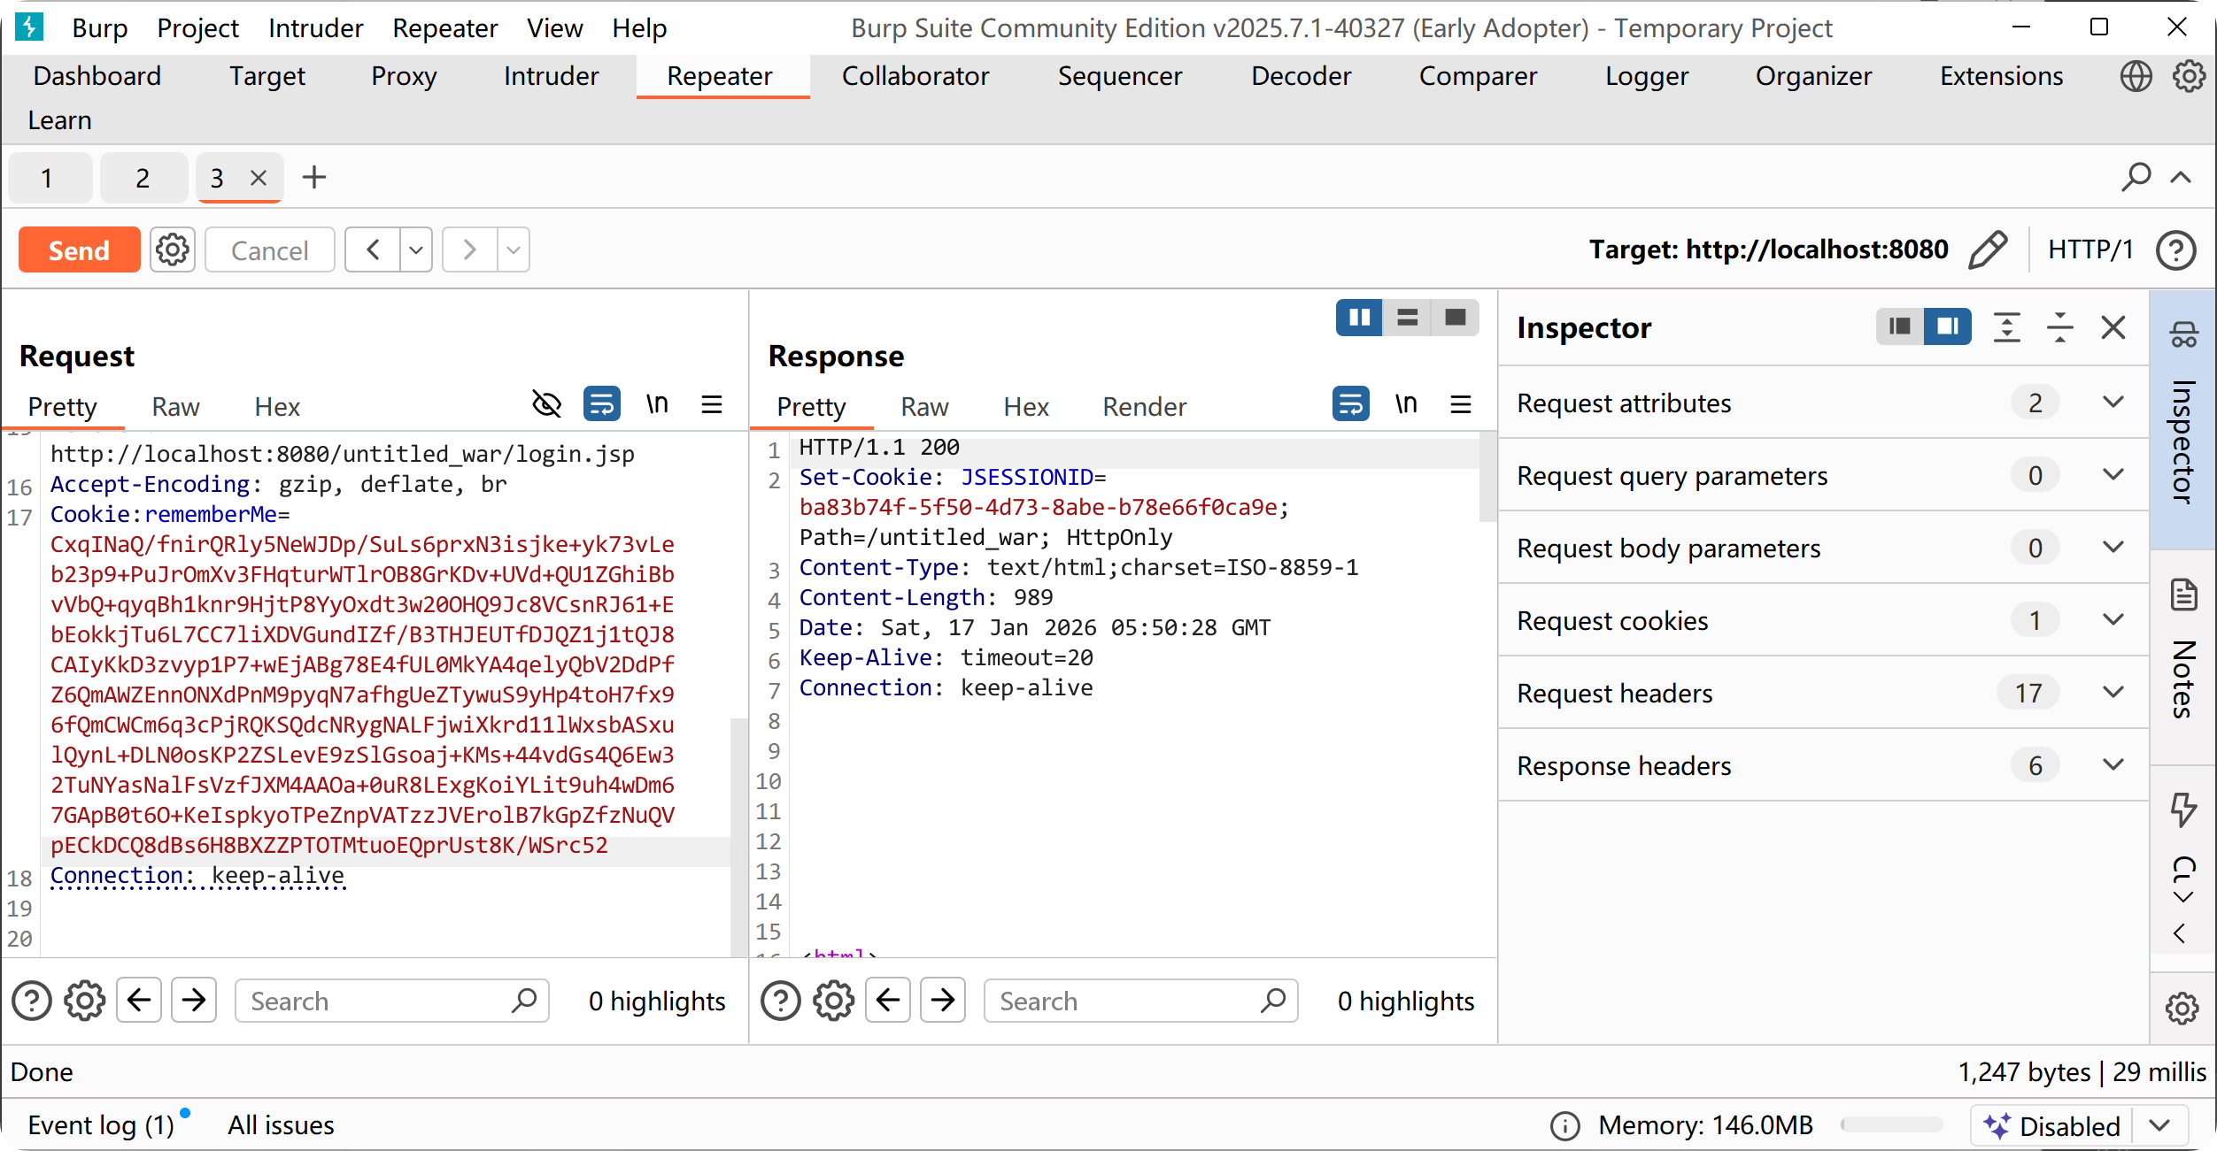Go to next Request search match
Screen dimensions: 2217x1151
click(x=194, y=1001)
